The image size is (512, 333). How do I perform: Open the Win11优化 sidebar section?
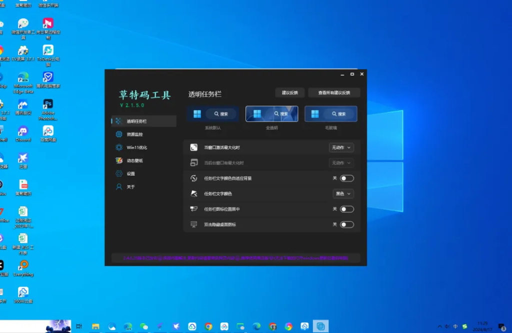tap(143, 147)
